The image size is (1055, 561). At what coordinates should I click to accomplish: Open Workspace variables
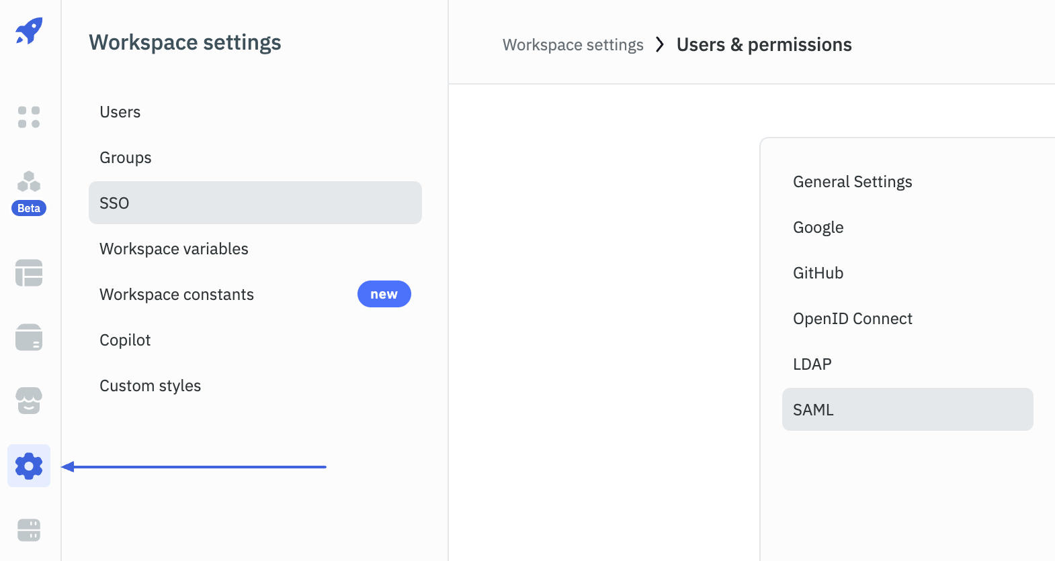174,249
